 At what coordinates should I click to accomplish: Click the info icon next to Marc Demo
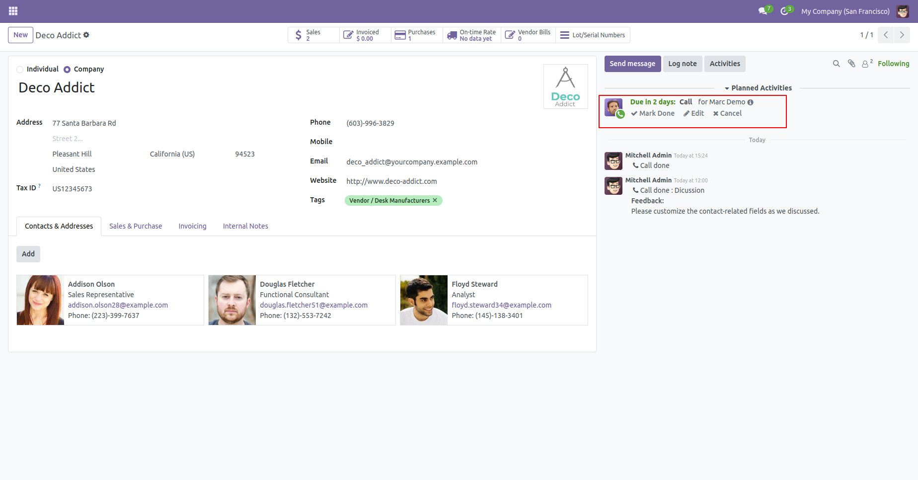coord(750,102)
